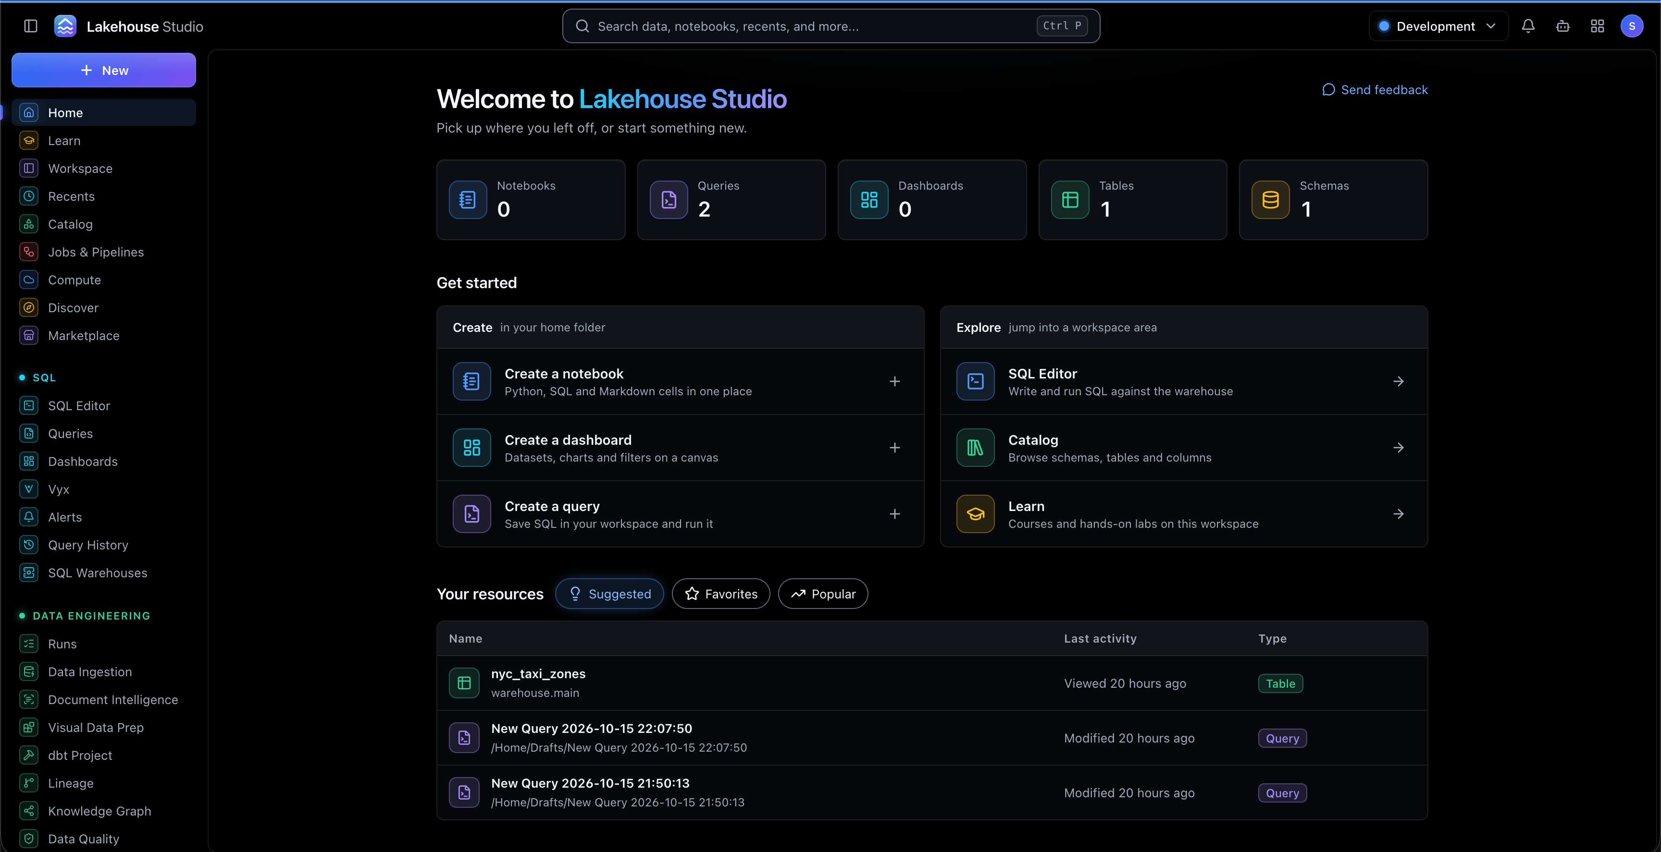Click the Lakehouse Studio logo icon
This screenshot has height=852, width=1661.
click(x=65, y=26)
